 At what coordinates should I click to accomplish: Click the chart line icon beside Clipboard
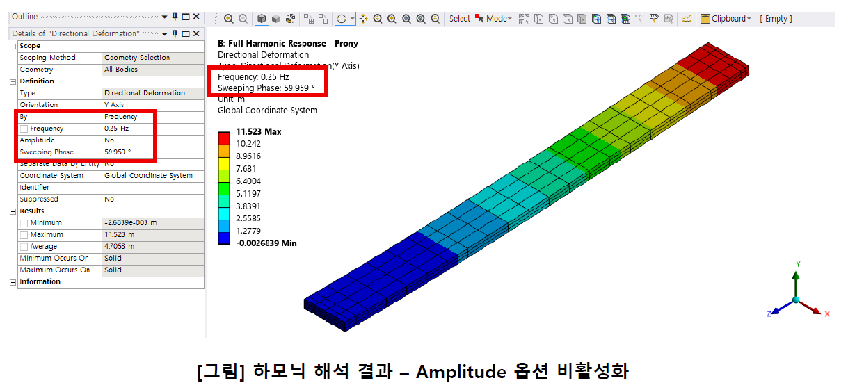pyautogui.click(x=687, y=19)
